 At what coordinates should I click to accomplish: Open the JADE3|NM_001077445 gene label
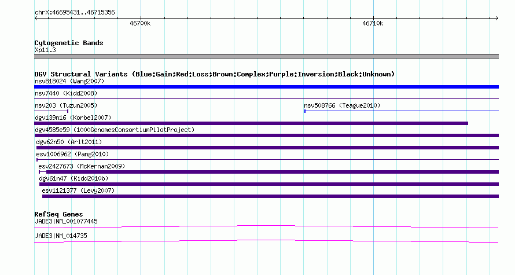coord(66,221)
